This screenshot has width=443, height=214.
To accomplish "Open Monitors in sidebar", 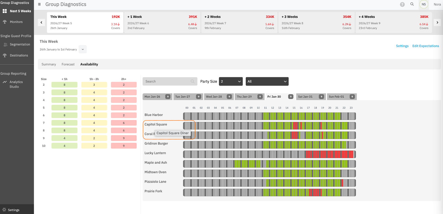I will pyautogui.click(x=16, y=22).
